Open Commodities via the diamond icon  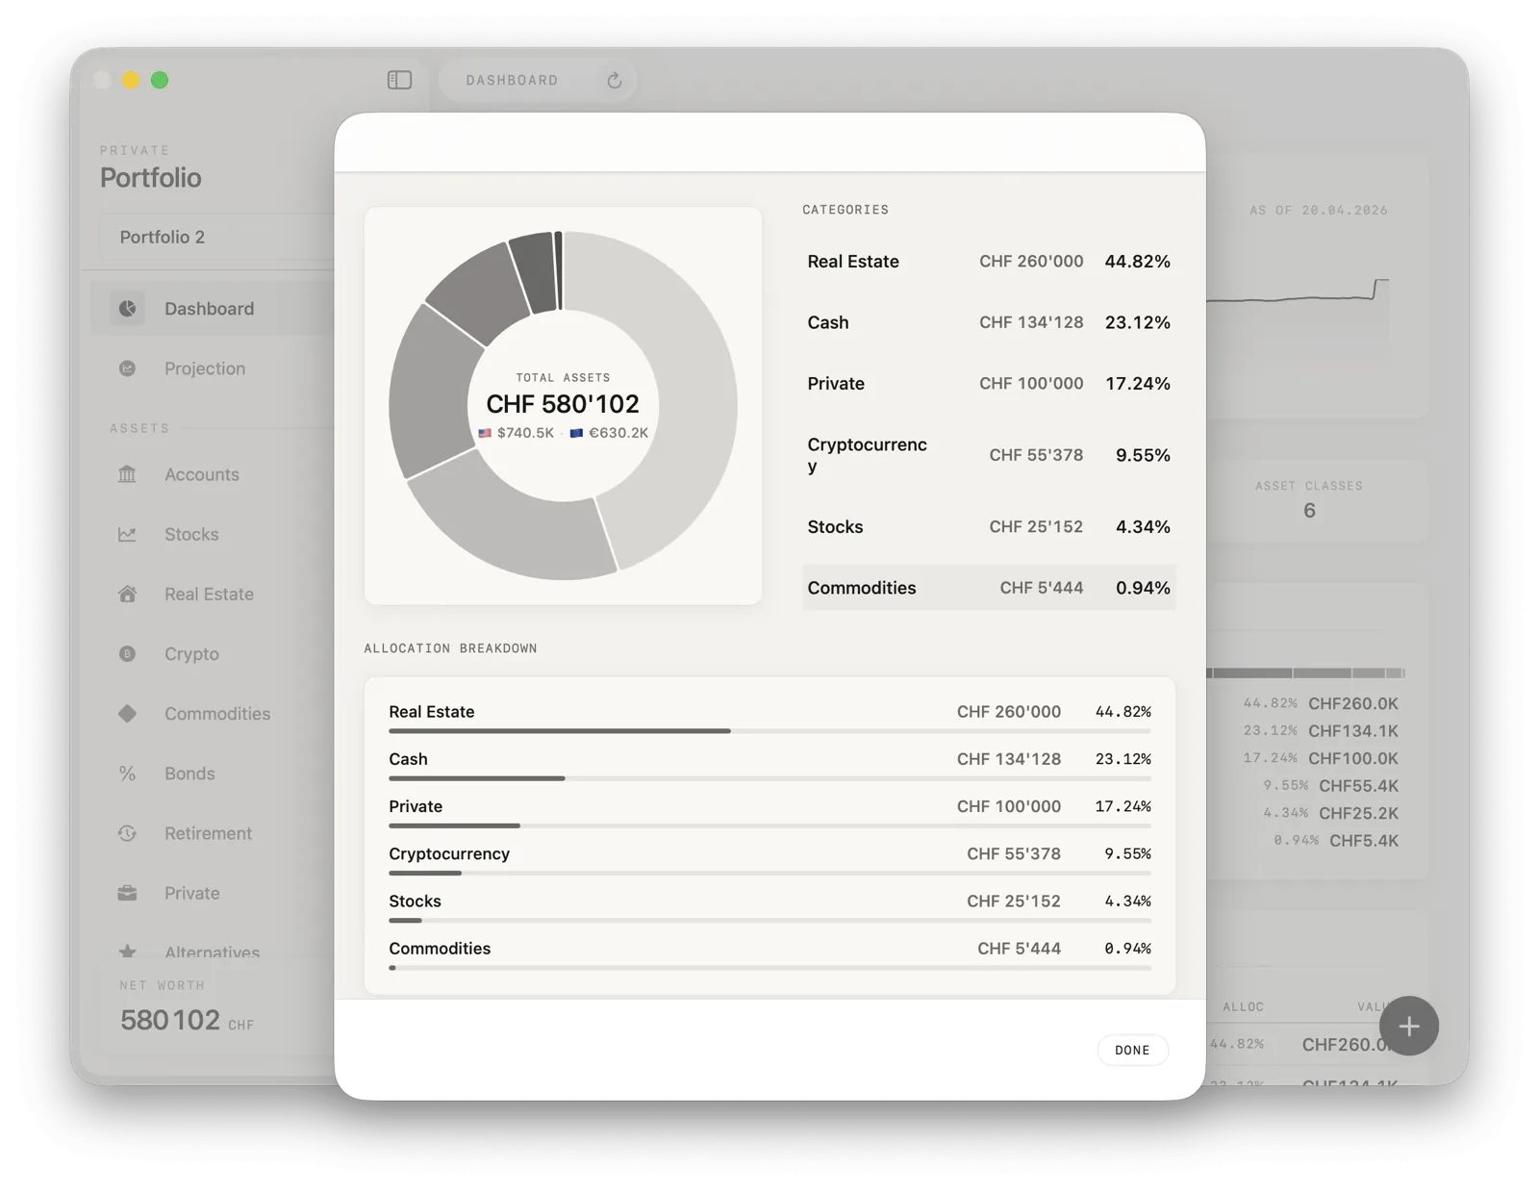[x=126, y=713]
